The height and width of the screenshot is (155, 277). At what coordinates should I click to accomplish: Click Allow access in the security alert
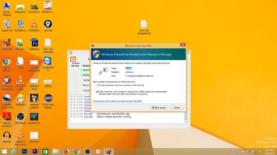click(159, 108)
